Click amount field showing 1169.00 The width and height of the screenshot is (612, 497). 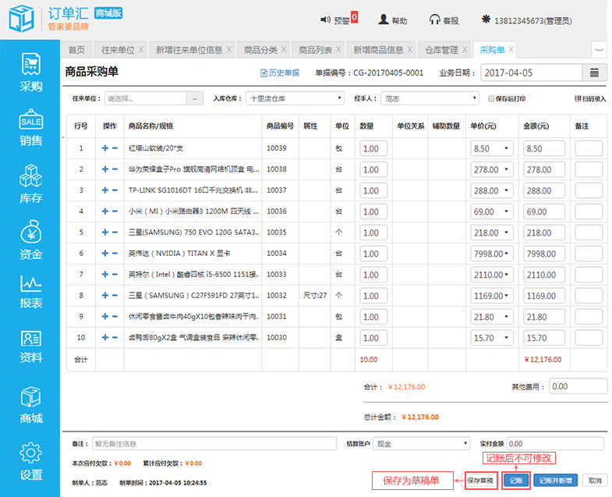(x=544, y=296)
